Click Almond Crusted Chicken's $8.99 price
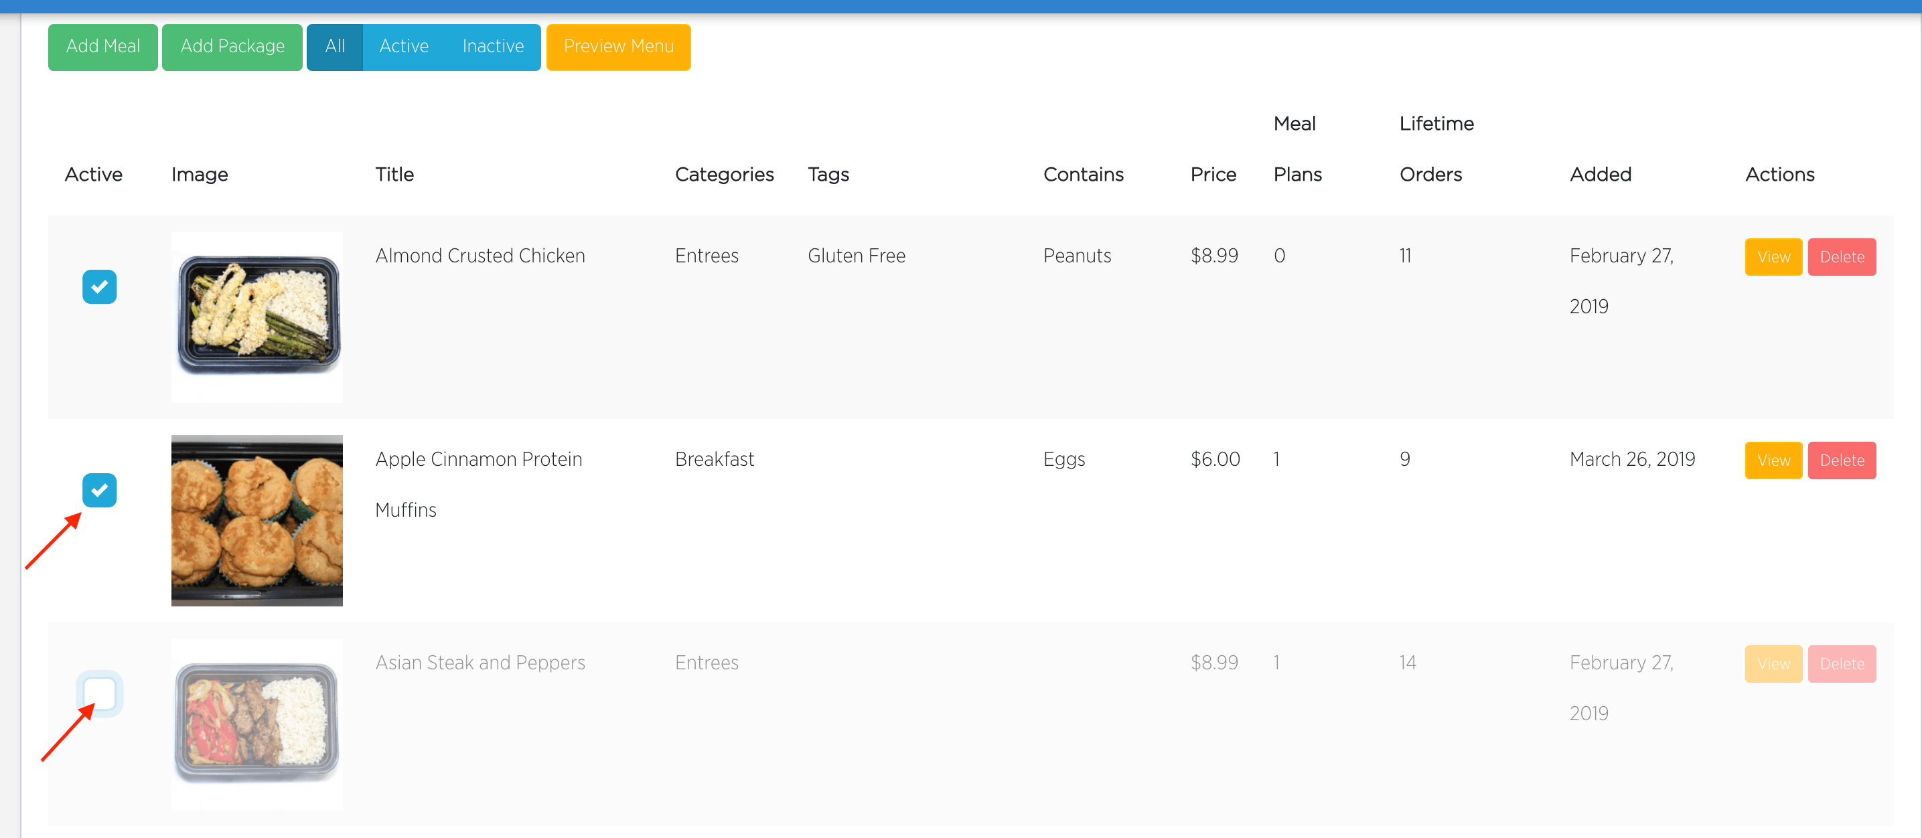This screenshot has height=838, width=1922. click(x=1214, y=256)
